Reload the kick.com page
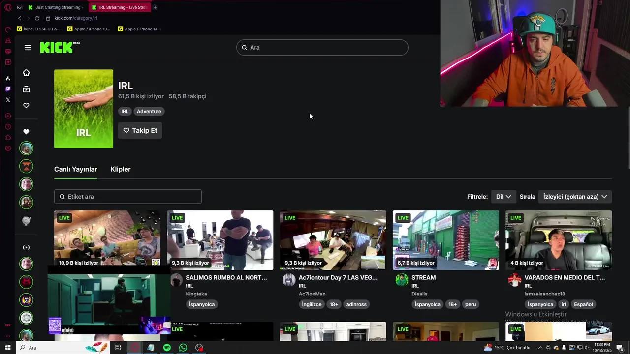The width and height of the screenshot is (630, 354). click(x=37, y=18)
